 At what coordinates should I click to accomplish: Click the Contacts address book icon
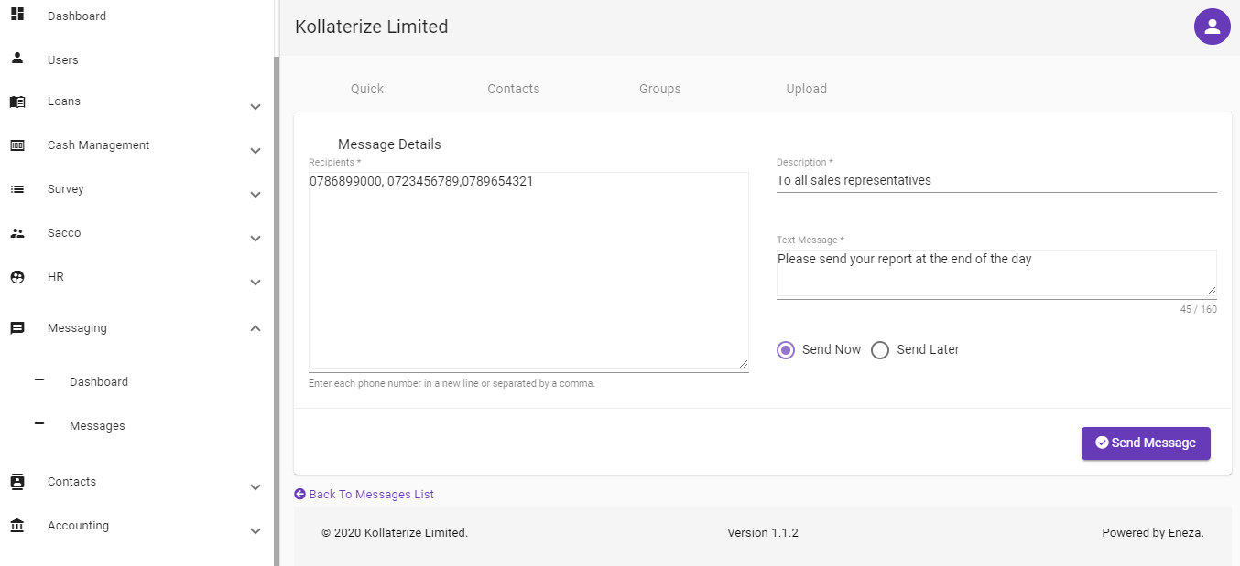point(17,482)
